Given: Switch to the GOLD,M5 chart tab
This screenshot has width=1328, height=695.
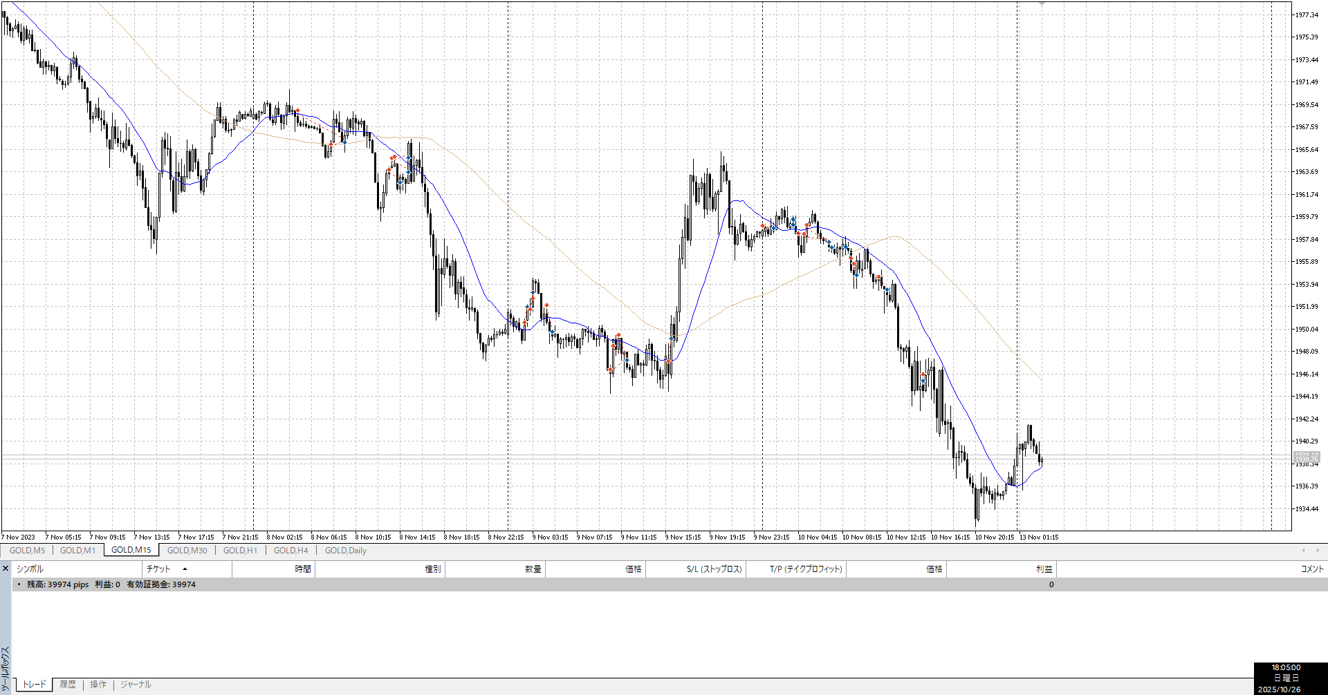Looking at the screenshot, I should (27, 551).
